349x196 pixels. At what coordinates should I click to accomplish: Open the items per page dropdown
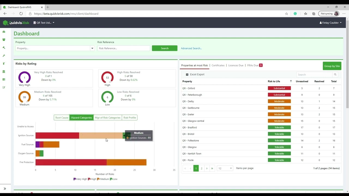pyautogui.click(x=225, y=168)
